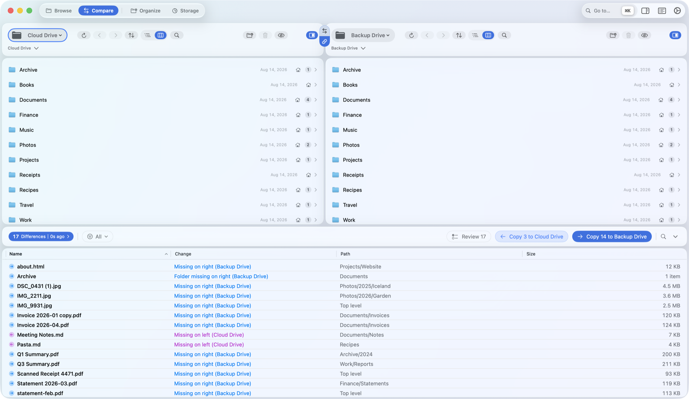Click Review 17 button
689x399 pixels.
click(x=469, y=237)
